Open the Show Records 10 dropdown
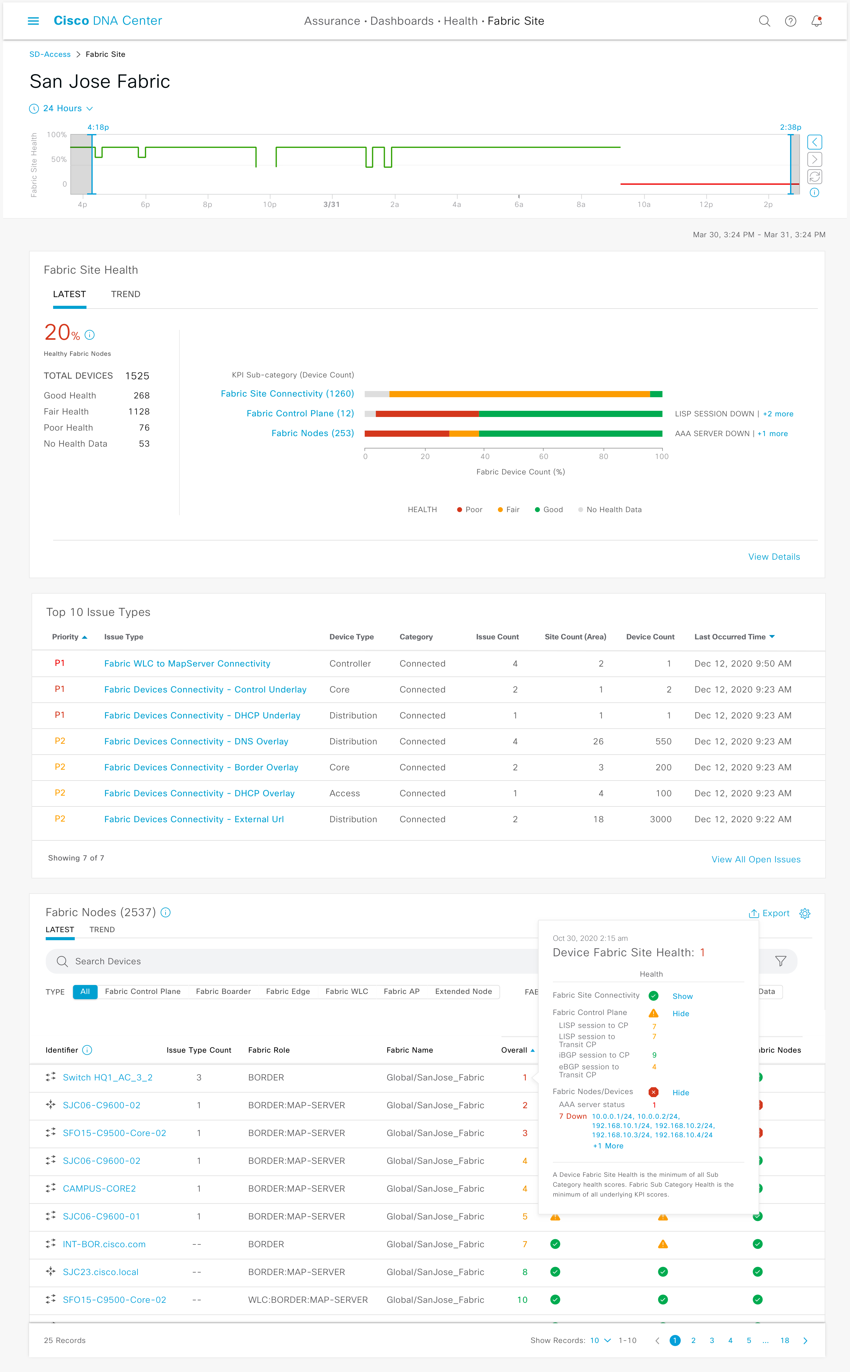The width and height of the screenshot is (850, 1372). coord(600,1340)
